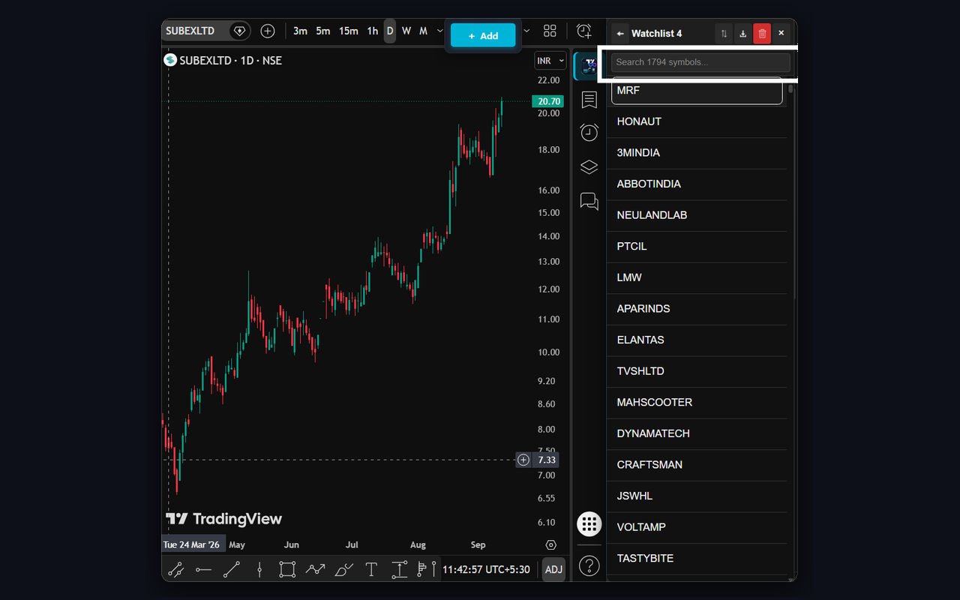Image resolution: width=960 pixels, height=600 pixels.
Task: Go back using the Watchlist 4 arrow
Action: coord(620,34)
